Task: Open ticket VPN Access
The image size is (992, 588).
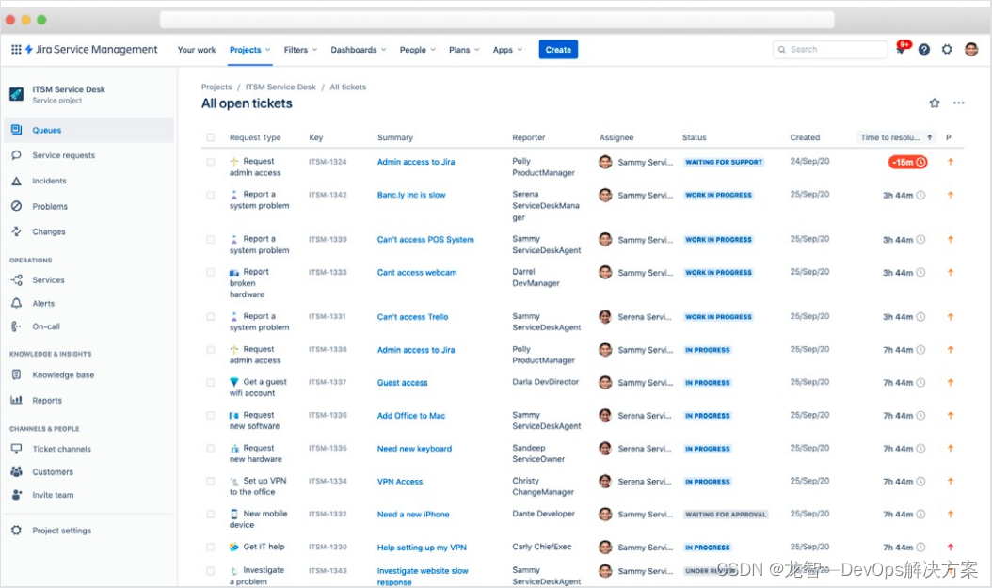Action: (x=400, y=481)
